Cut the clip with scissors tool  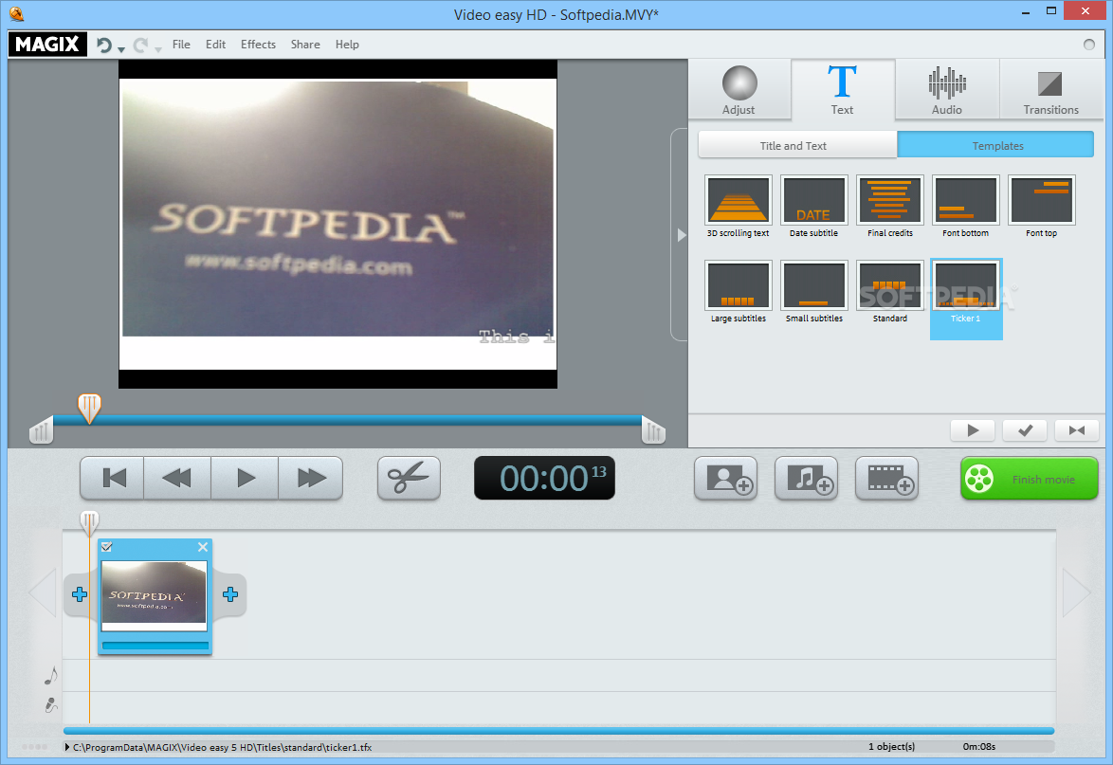(x=409, y=479)
